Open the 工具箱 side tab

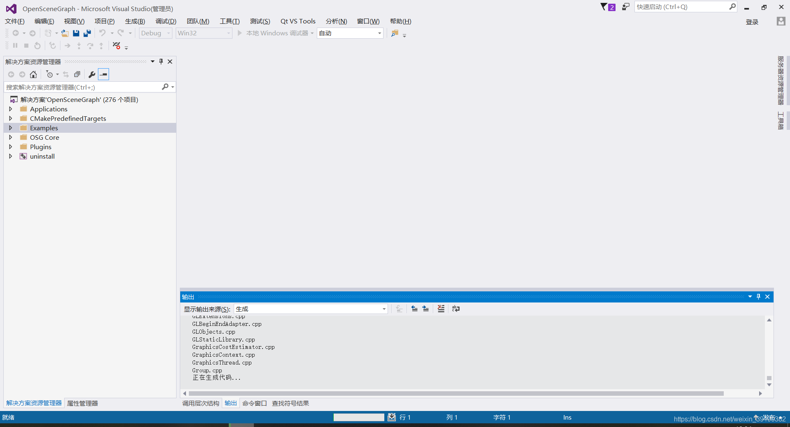pyautogui.click(x=781, y=120)
